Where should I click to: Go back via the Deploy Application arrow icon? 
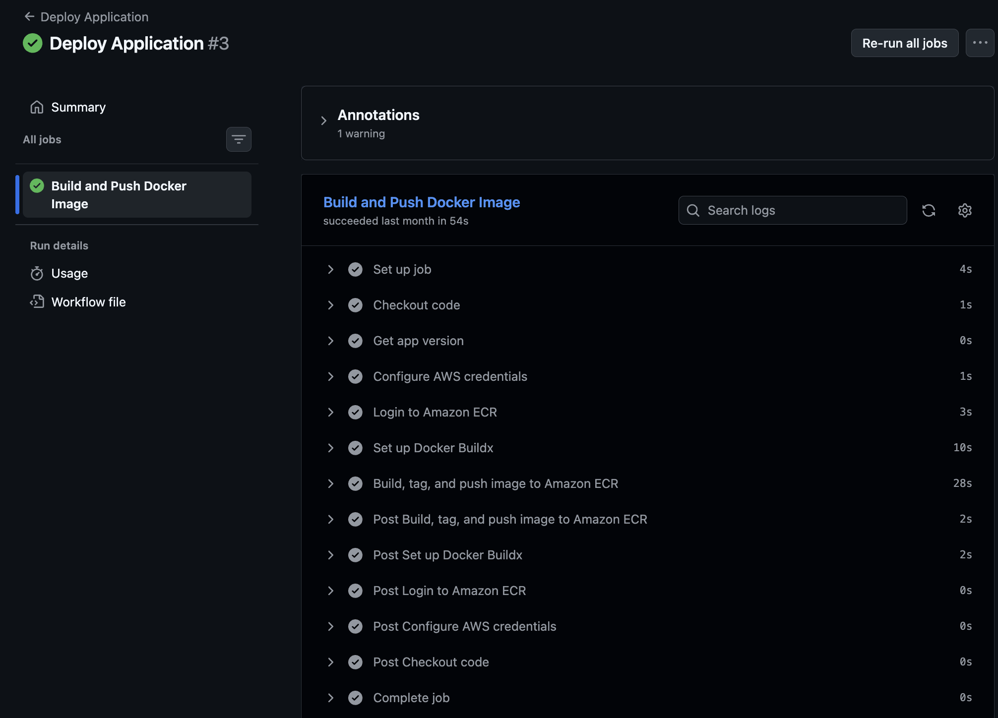(29, 17)
